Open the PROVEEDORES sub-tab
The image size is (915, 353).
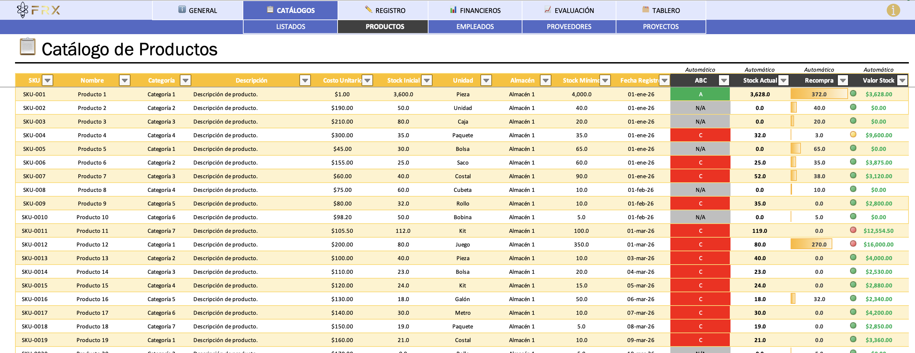pos(569,27)
